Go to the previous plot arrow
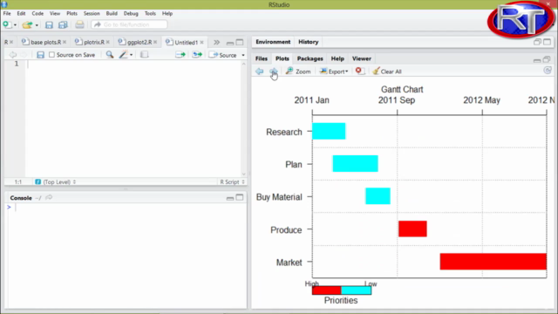Screen dimensions: 558x314 (x=260, y=72)
